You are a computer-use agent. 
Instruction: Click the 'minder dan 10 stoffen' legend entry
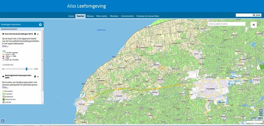(x=11, y=60)
